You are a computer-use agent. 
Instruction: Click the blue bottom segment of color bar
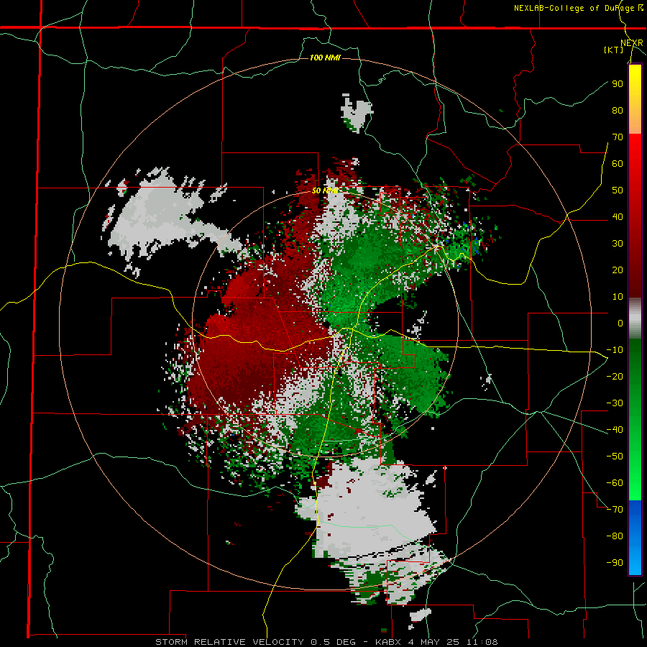coord(635,538)
